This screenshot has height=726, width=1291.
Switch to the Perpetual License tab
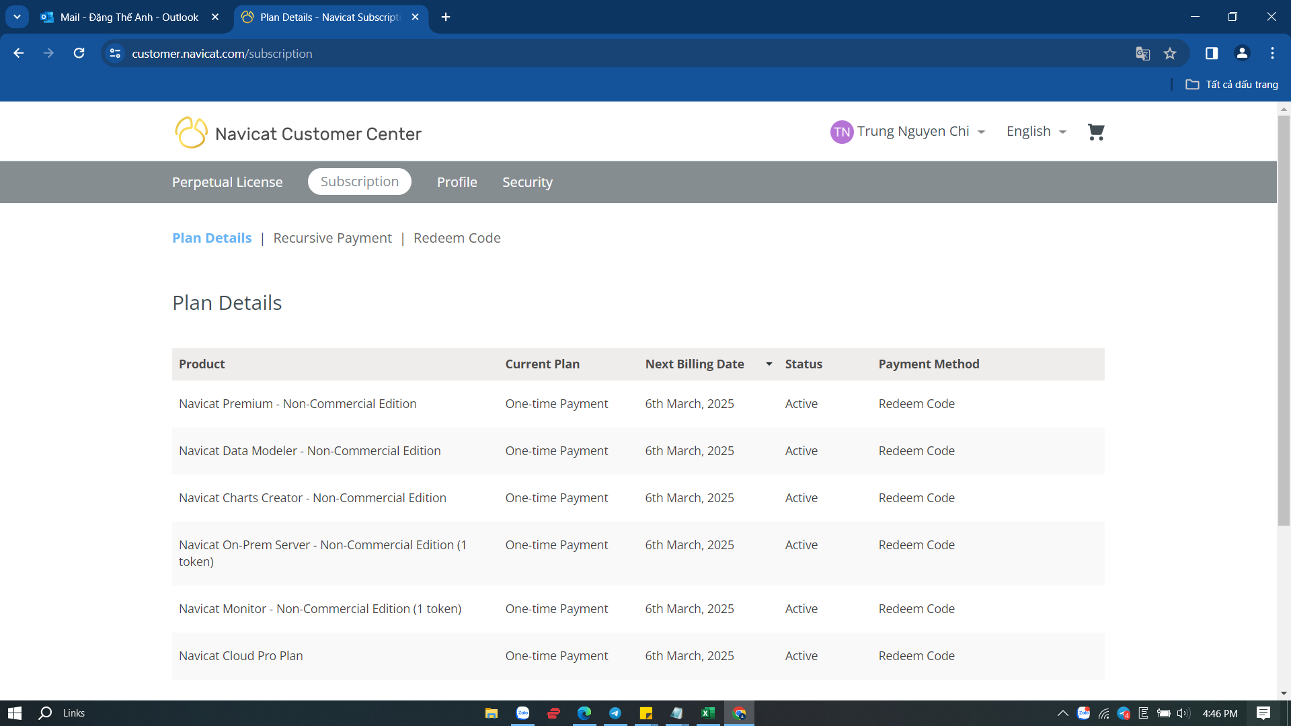point(227,182)
